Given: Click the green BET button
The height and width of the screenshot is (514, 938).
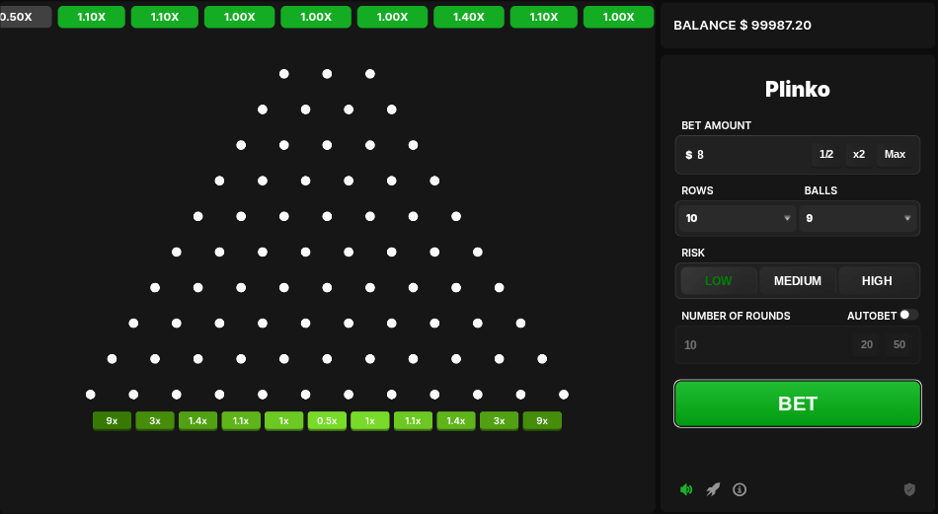Looking at the screenshot, I should (x=798, y=404).
